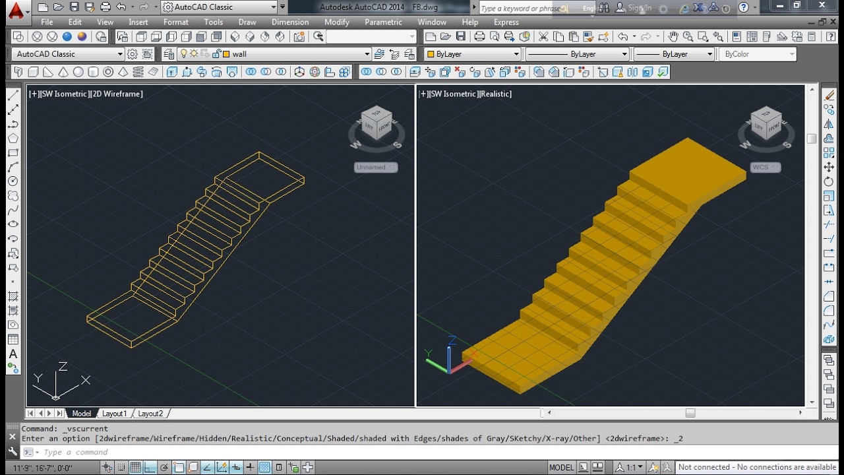Open the Express menu
Screen dimensions: 844x475
[506, 22]
